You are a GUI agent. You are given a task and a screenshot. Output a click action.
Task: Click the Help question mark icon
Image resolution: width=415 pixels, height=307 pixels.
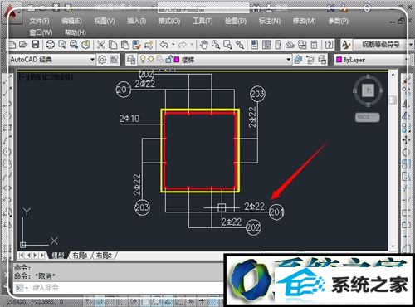[329, 45]
